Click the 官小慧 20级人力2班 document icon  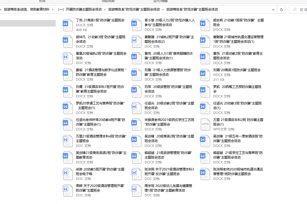[x=136, y=25]
